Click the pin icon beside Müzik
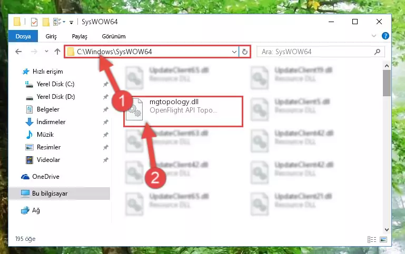The height and width of the screenshot is (254, 405). (106, 135)
